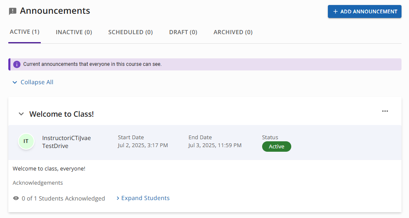Click the Add Announcement button
This screenshot has height=218, width=409.
(x=364, y=12)
